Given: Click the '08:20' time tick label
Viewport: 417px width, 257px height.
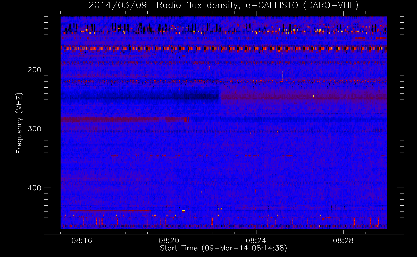Looking at the screenshot, I should point(169,241).
